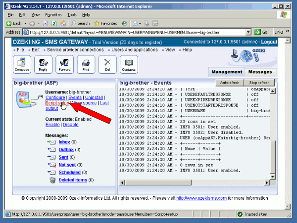Click the Deleted items trash icon
This screenshot has height=223, width=297.
pos(52,180)
